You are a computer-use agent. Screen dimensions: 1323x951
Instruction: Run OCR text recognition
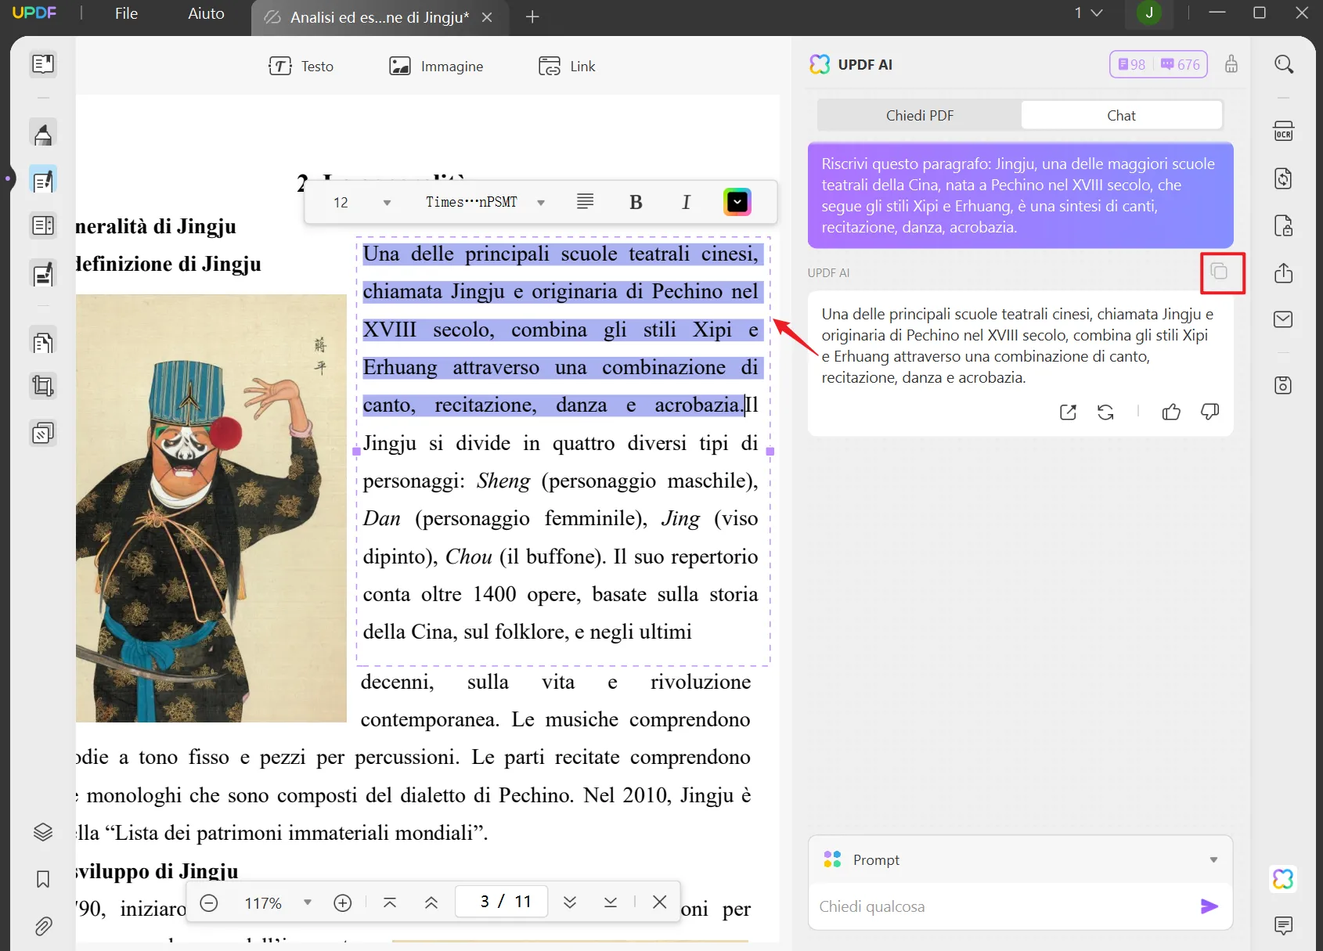coord(1284,131)
